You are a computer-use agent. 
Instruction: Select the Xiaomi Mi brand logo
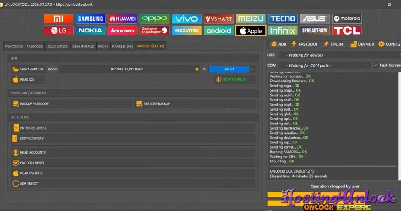click(x=58, y=19)
